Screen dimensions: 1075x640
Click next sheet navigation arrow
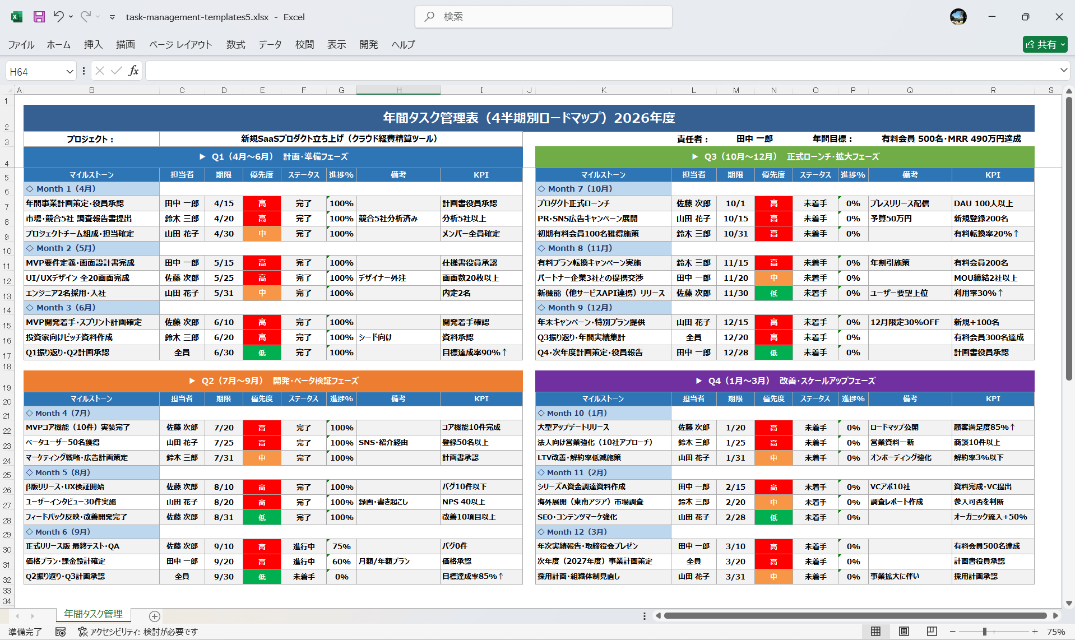33,616
